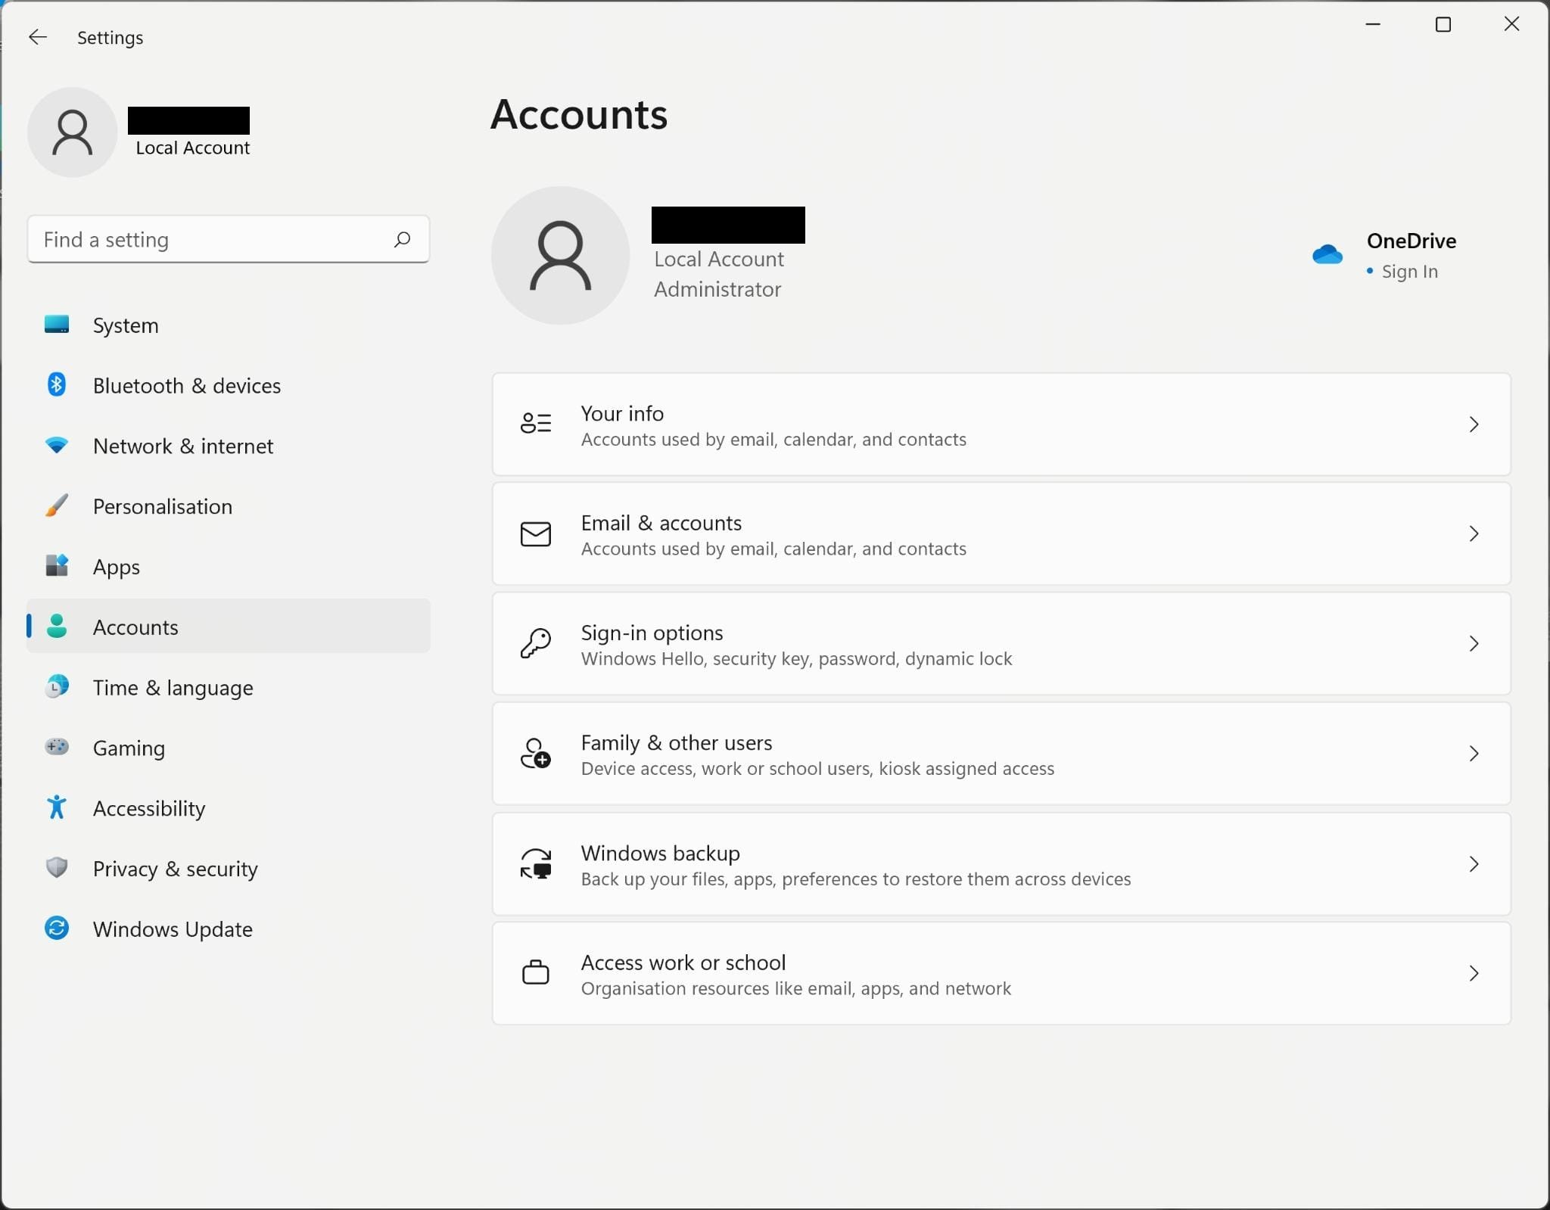Click the back arrow icon
Image resolution: width=1550 pixels, height=1210 pixels.
point(37,37)
